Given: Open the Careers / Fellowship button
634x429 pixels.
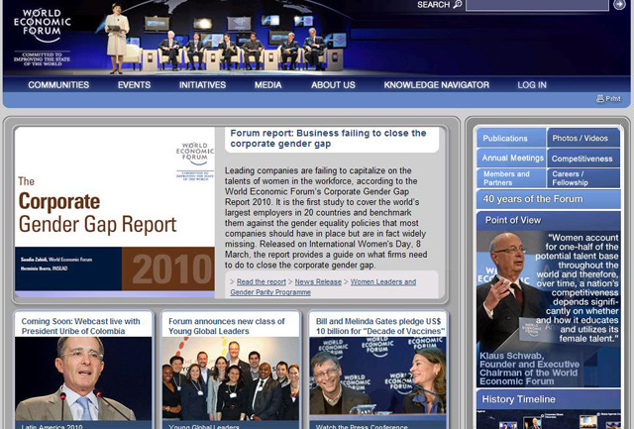Looking at the screenshot, I should pyautogui.click(x=583, y=178).
